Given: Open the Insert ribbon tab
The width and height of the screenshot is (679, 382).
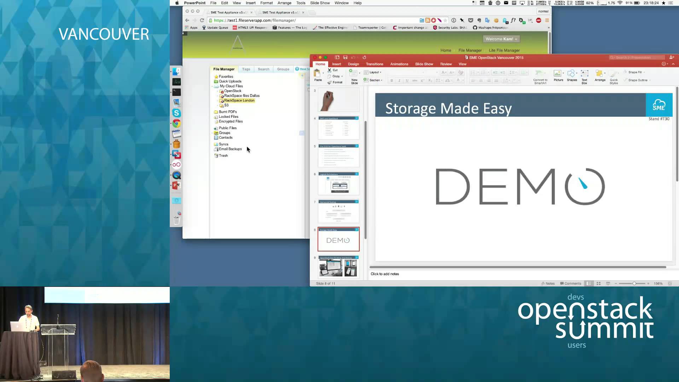Looking at the screenshot, I should point(336,64).
